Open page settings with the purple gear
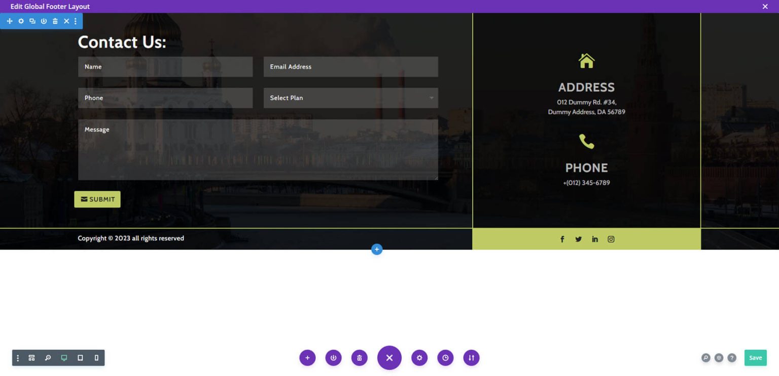Viewport: 779px width, 376px height. pyautogui.click(x=419, y=358)
